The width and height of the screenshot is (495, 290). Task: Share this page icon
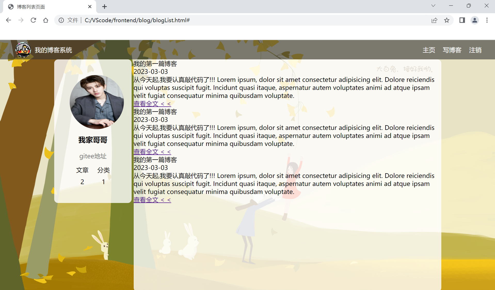tap(434, 20)
